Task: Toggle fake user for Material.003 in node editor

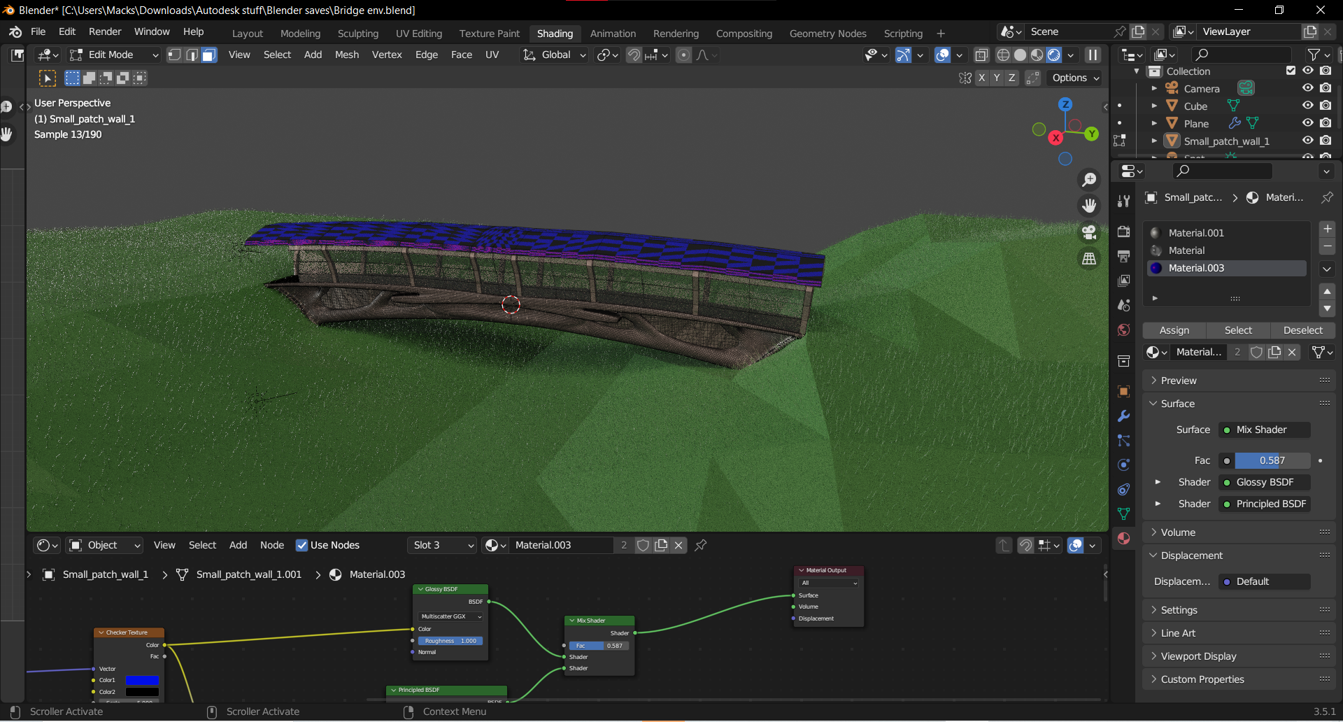Action: click(643, 545)
